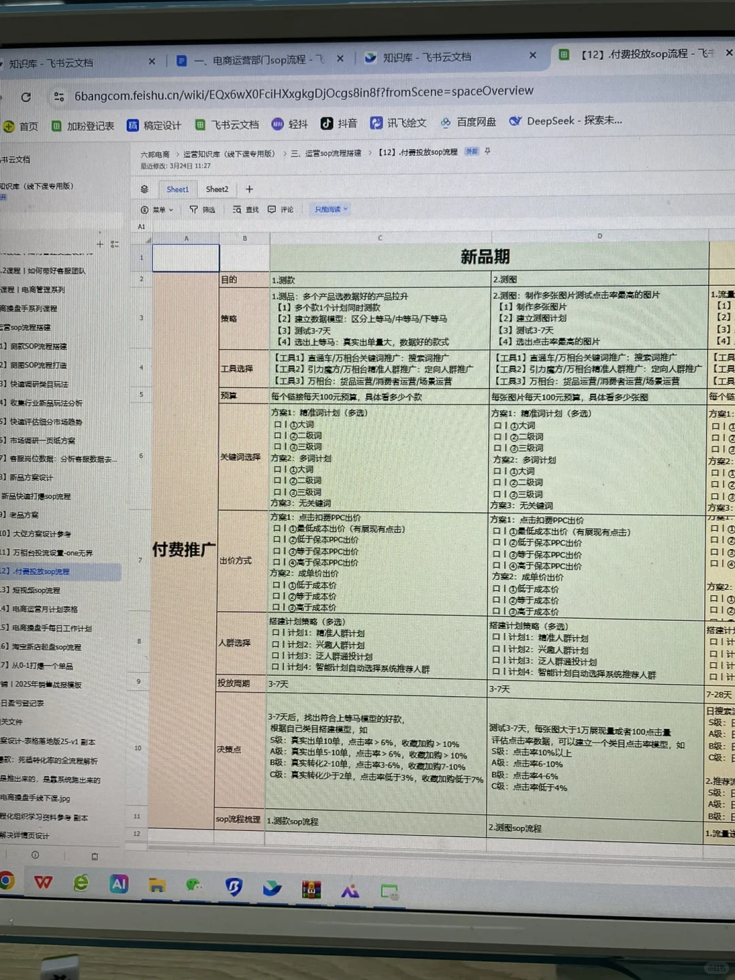Screen dimensions: 735x980
Task: Click the sidebar tree options icon
Action: (114, 244)
